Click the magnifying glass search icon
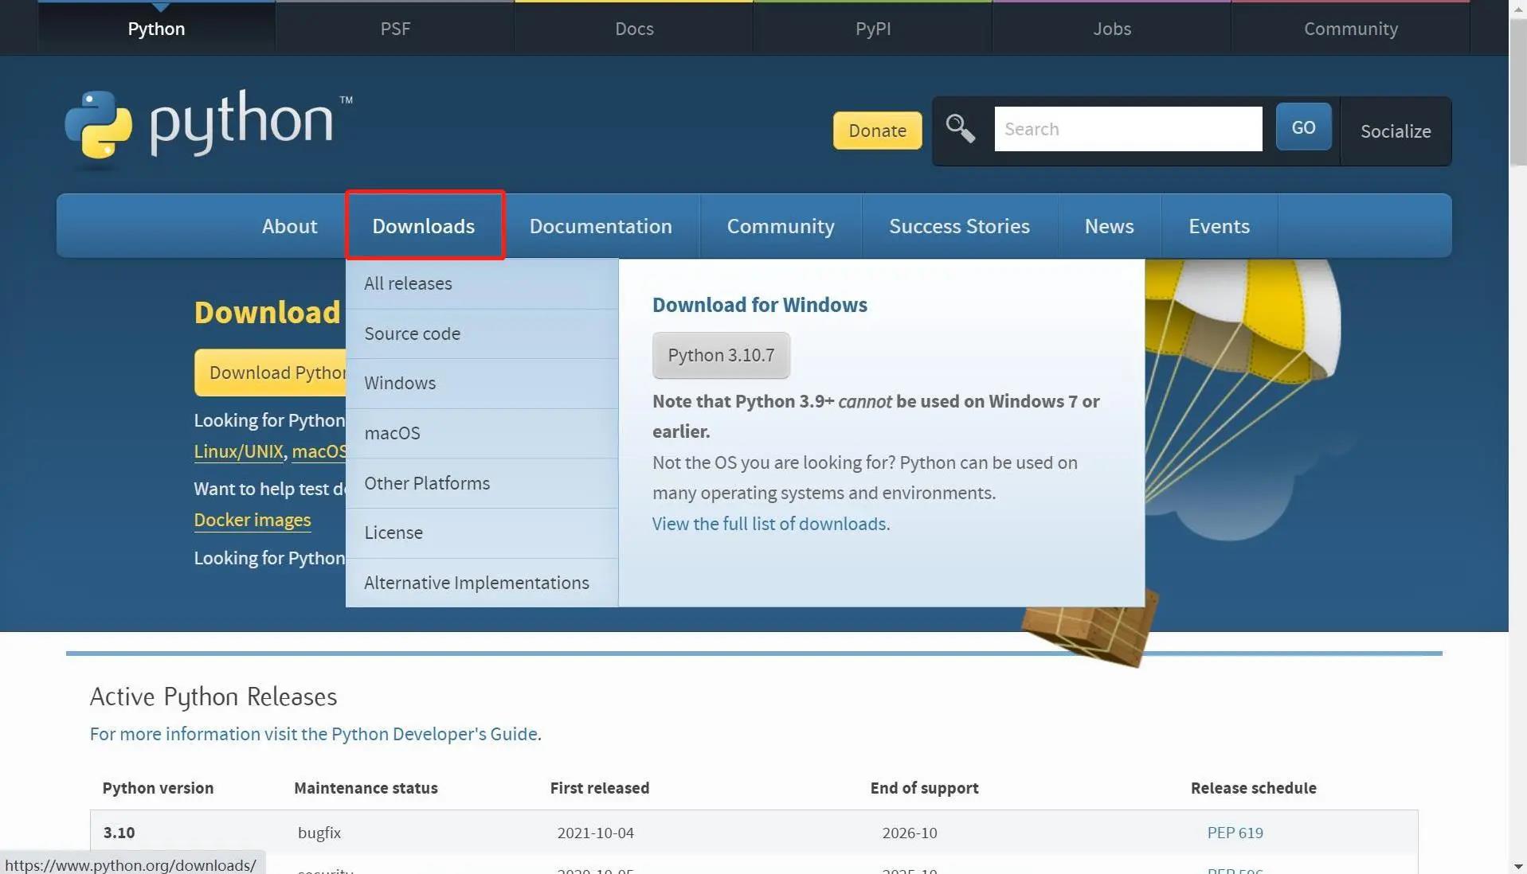This screenshot has height=874, width=1527. point(960,127)
